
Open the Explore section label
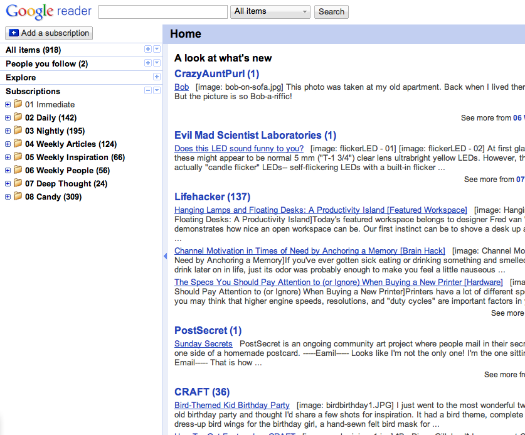click(x=21, y=77)
